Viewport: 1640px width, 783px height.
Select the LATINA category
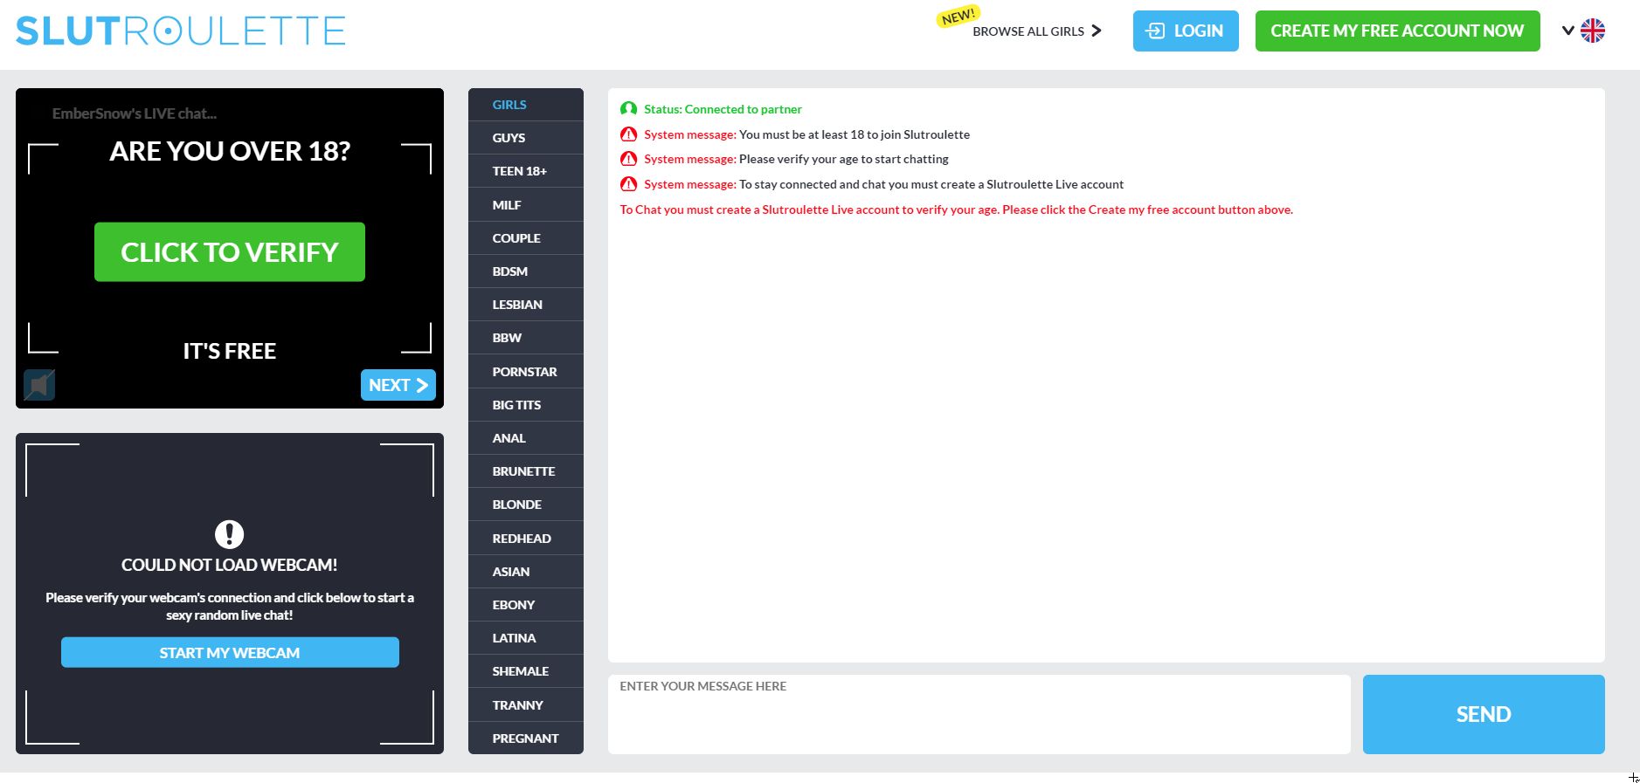526,638
